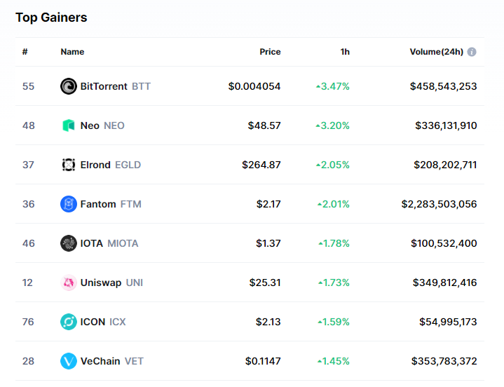Click the VeChain coin logo icon

68,361
